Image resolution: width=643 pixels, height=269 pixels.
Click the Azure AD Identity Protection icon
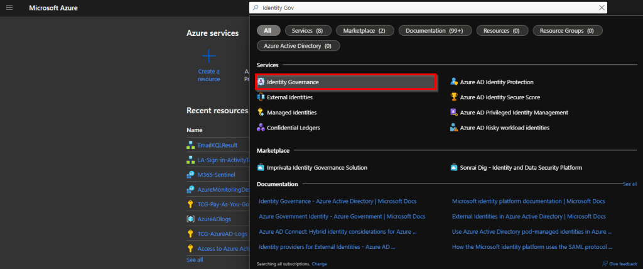[454, 82]
